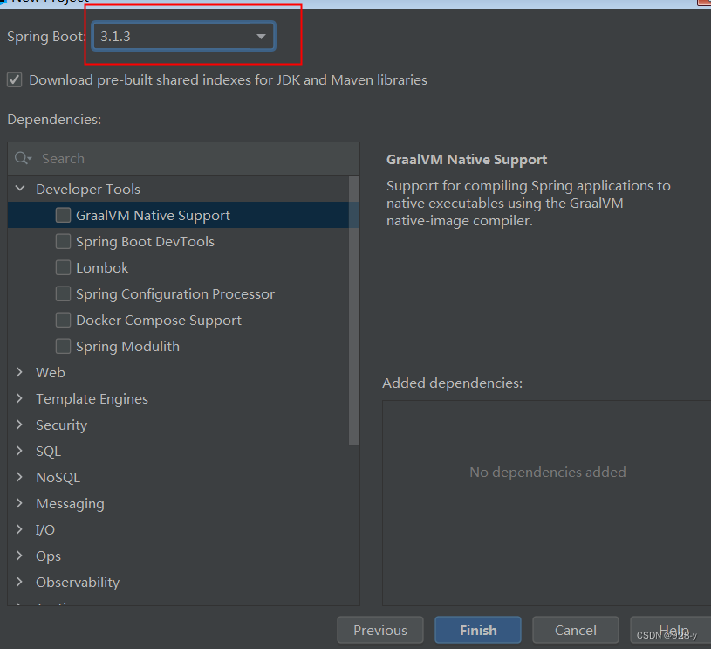Viewport: 711px width, 649px height.
Task: Expand the I/O category
Action: point(19,529)
